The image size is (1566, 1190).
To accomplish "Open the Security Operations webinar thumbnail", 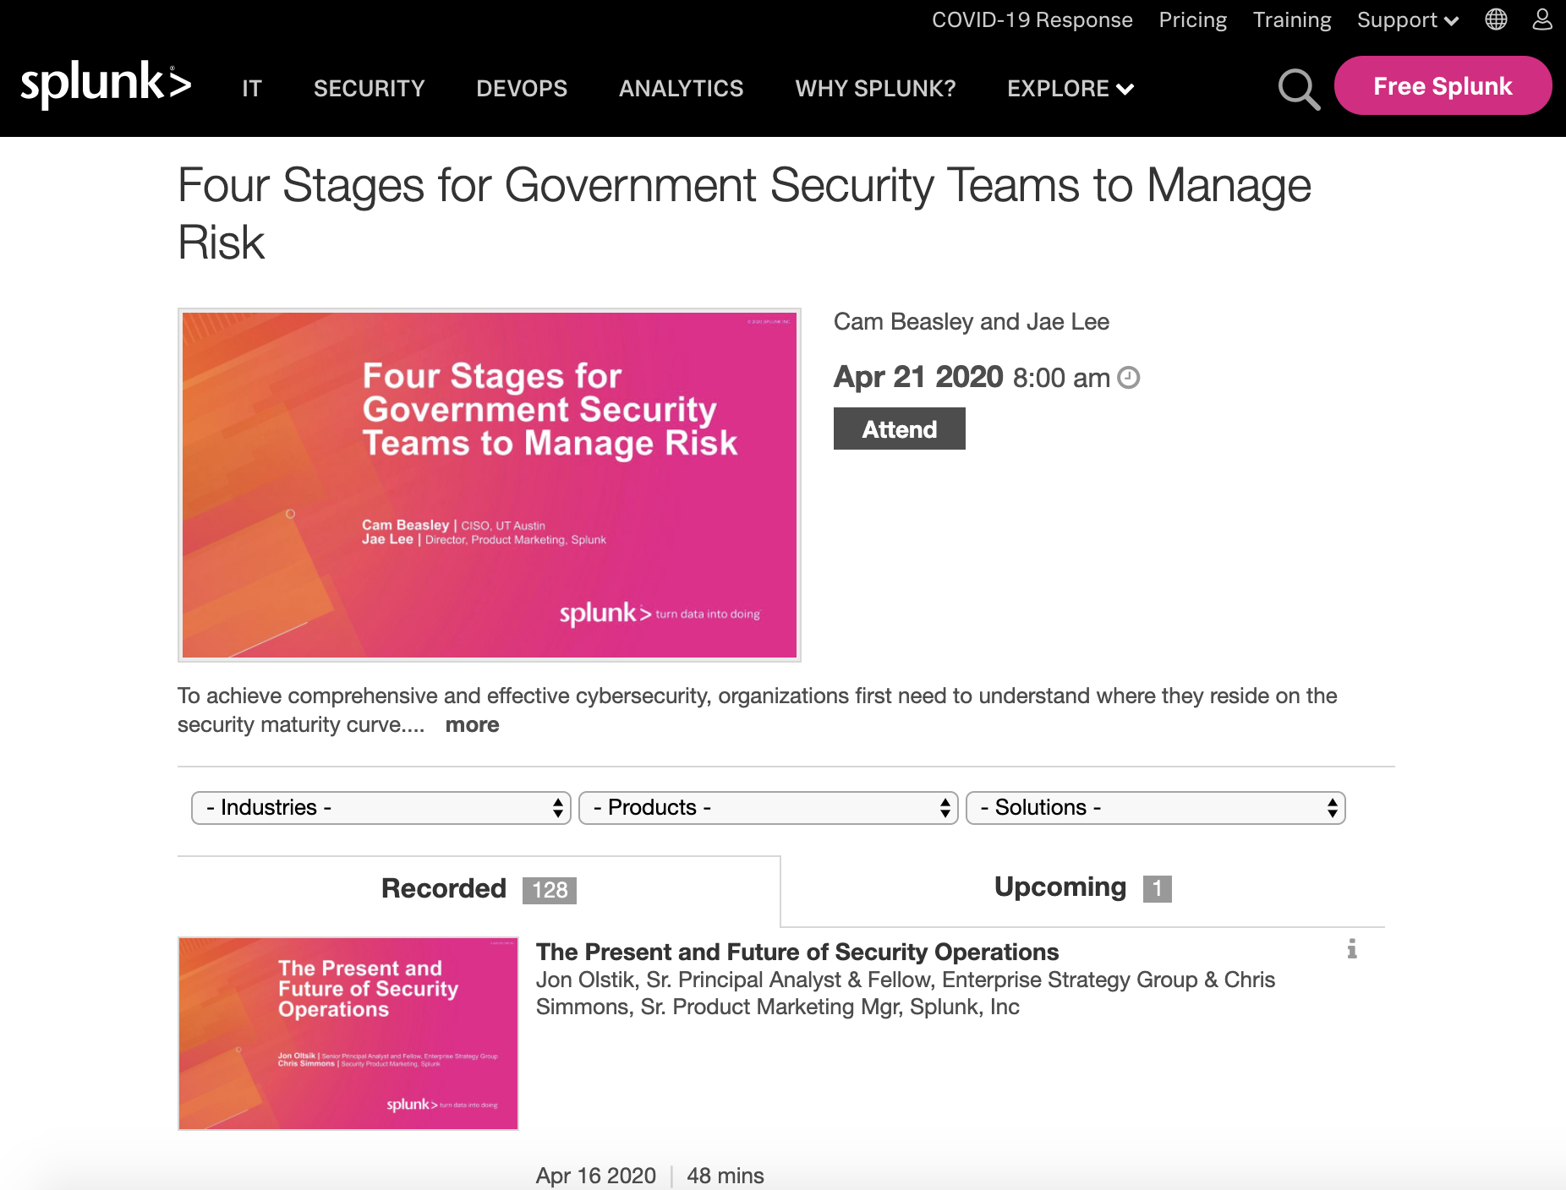I will coord(348,1034).
